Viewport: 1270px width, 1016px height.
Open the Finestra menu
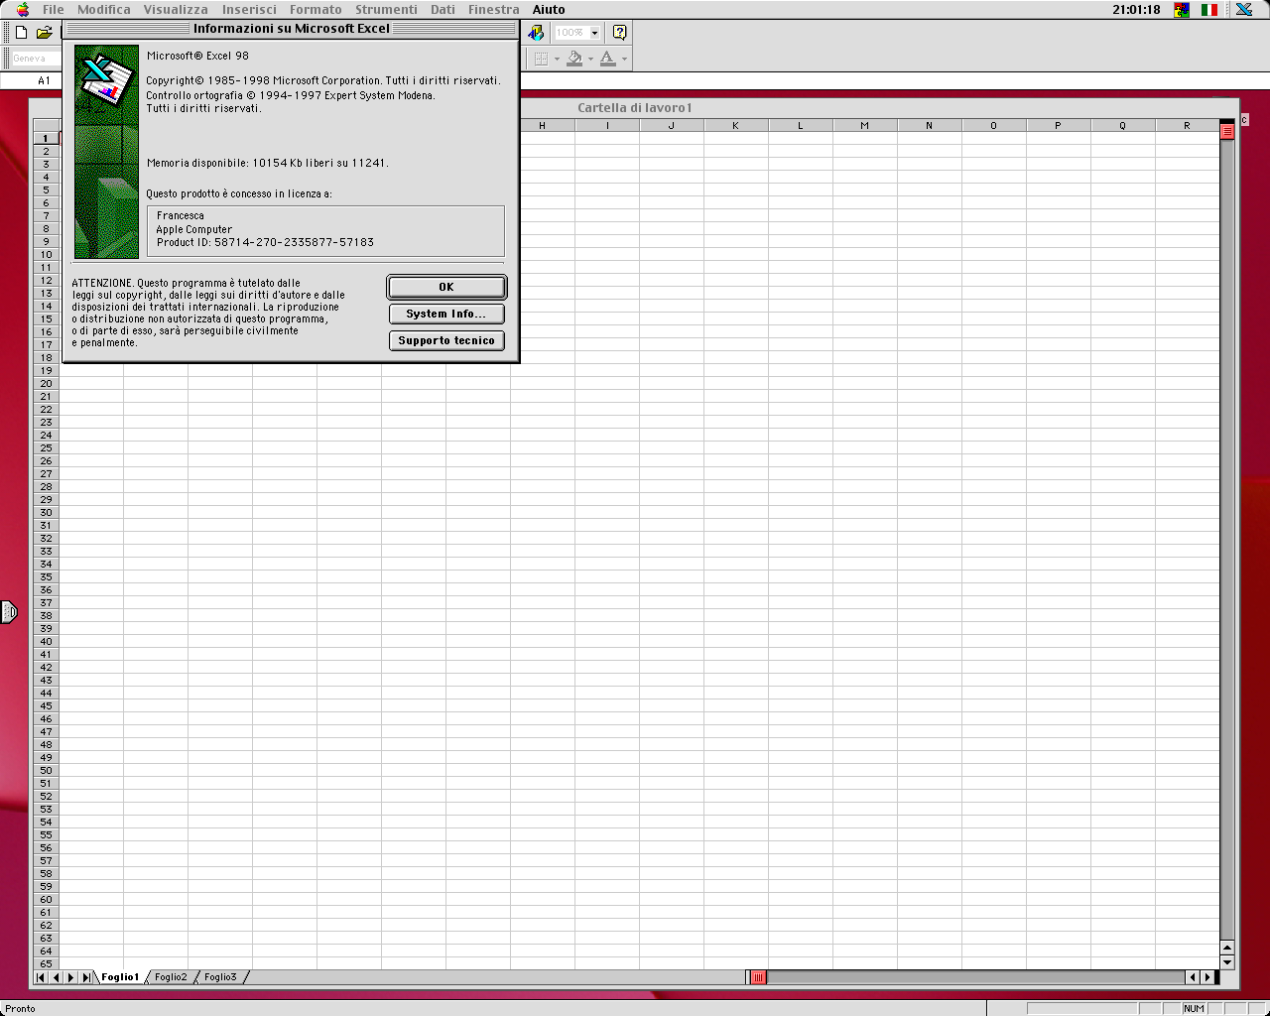pos(494,9)
